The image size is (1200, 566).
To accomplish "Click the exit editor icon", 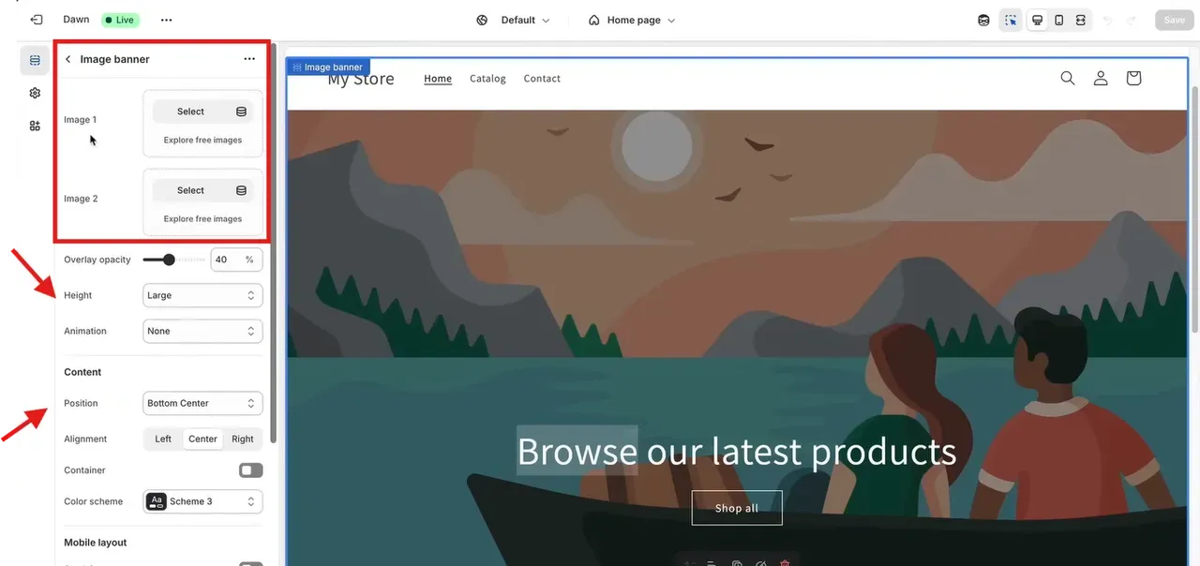I will (36, 20).
